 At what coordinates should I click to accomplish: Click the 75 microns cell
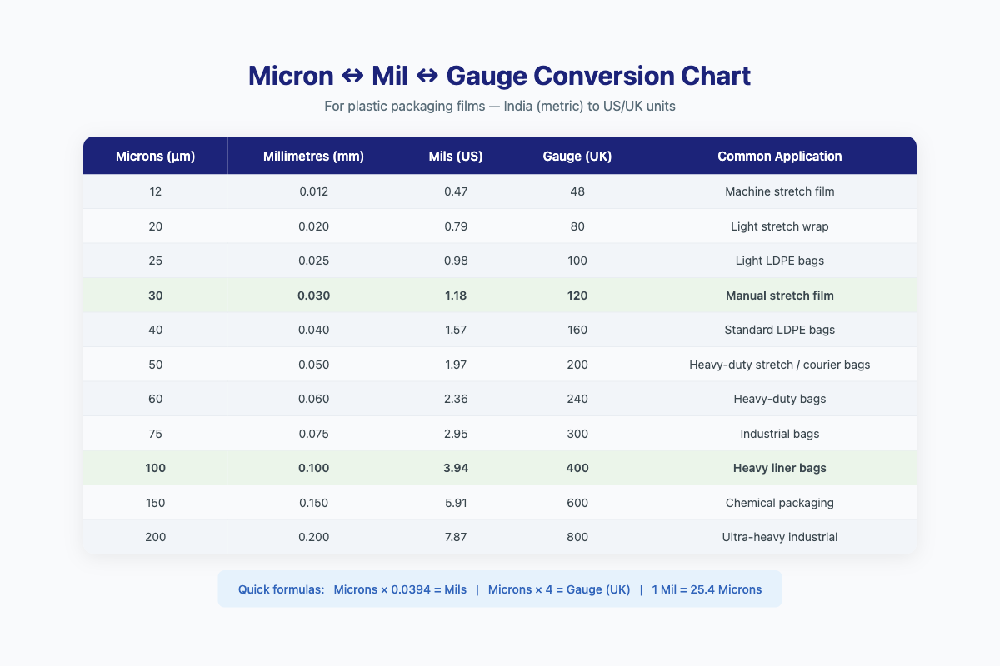pos(156,434)
